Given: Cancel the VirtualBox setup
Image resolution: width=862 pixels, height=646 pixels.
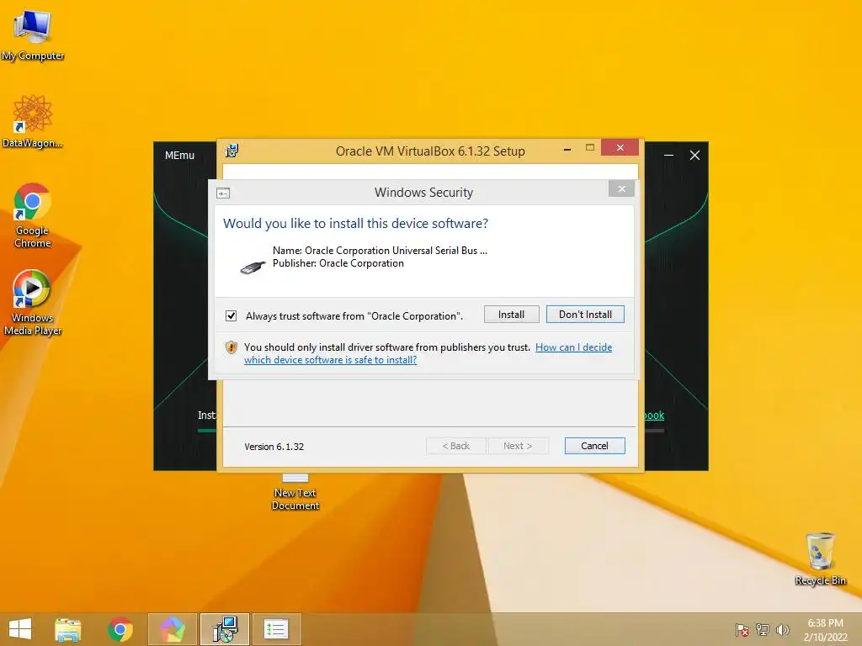Looking at the screenshot, I should coord(594,446).
